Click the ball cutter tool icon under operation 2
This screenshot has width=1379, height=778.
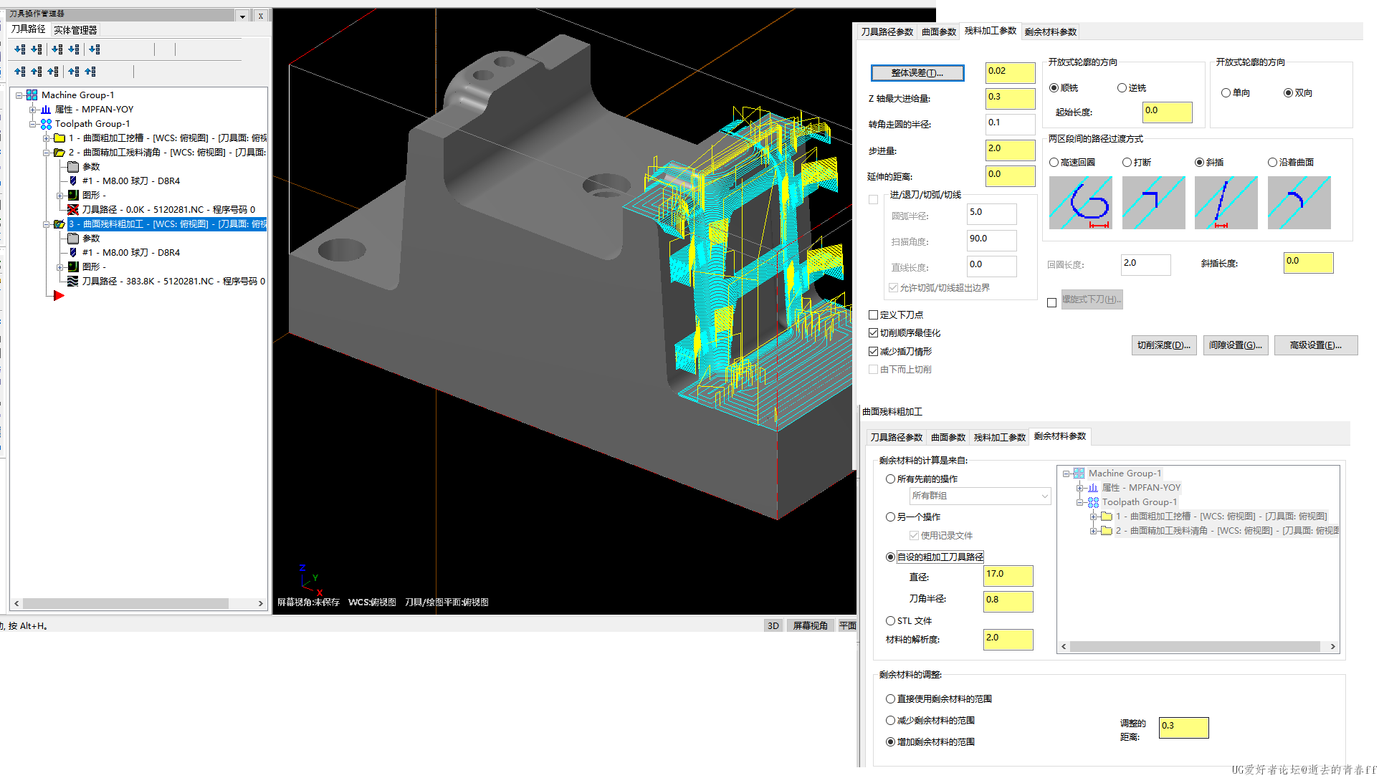(x=73, y=181)
